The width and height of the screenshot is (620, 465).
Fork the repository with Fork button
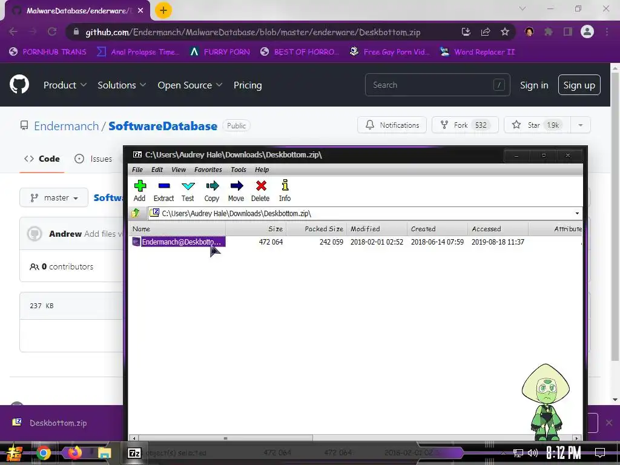pyautogui.click(x=465, y=125)
